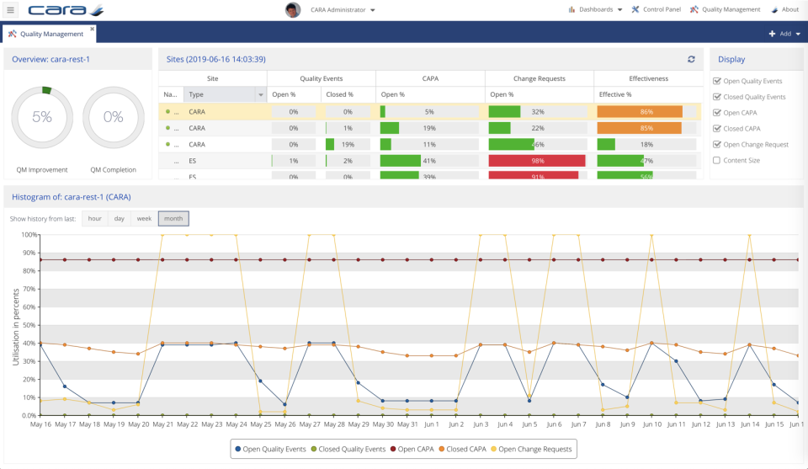Toggle Open Quality Events checkbox

716,81
